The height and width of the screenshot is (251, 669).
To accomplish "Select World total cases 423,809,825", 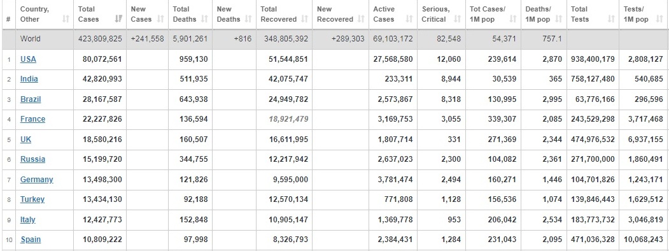I will [x=100, y=39].
